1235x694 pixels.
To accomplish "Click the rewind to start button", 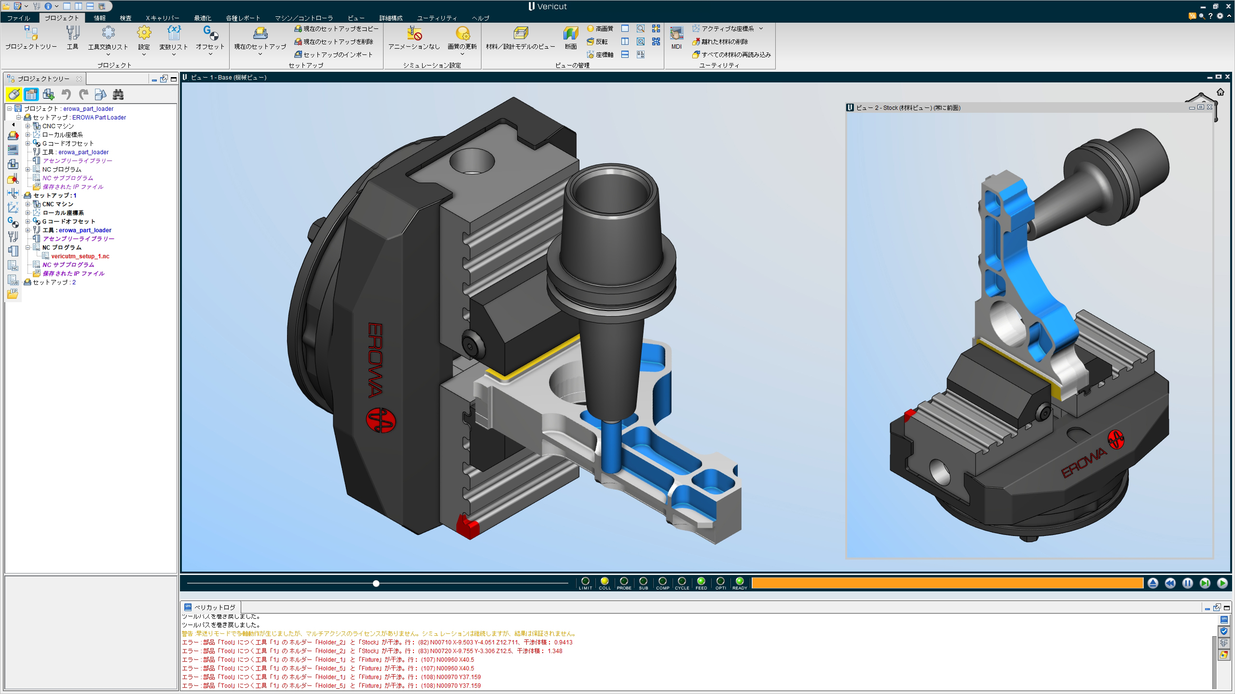I will 1170,583.
